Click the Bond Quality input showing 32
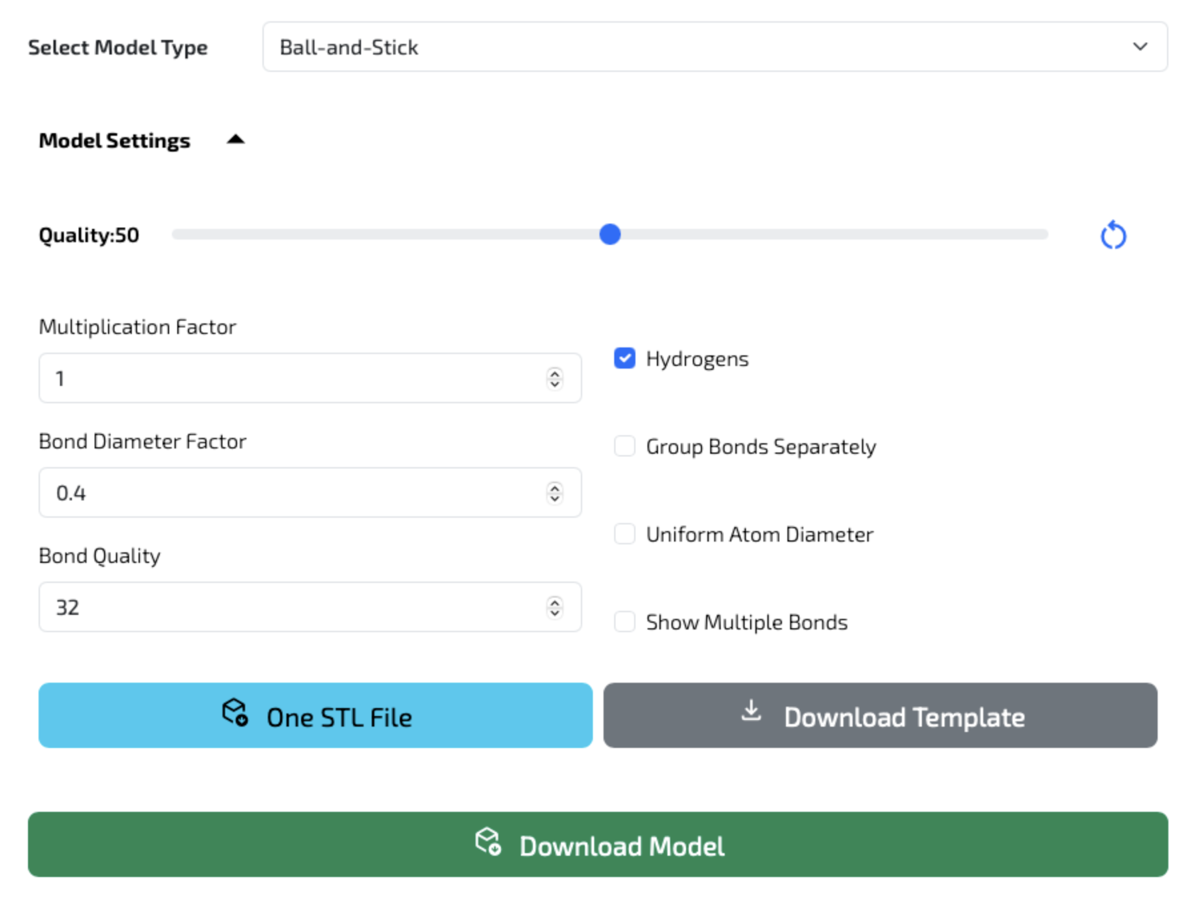Viewport: 1193px width, 897px height. [310, 607]
